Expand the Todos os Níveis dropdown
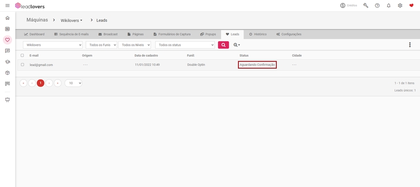 [x=134, y=45]
